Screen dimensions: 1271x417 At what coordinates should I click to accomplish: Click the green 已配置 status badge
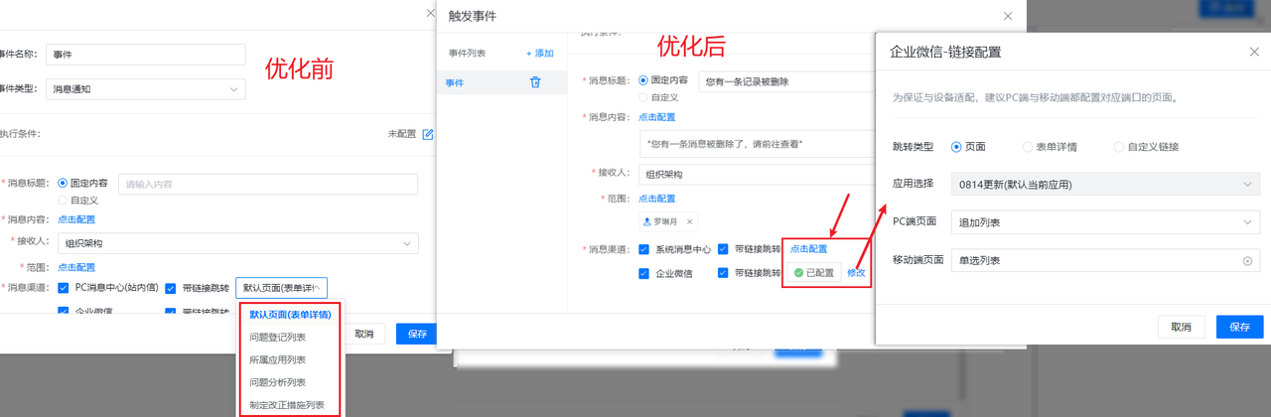[x=813, y=272]
